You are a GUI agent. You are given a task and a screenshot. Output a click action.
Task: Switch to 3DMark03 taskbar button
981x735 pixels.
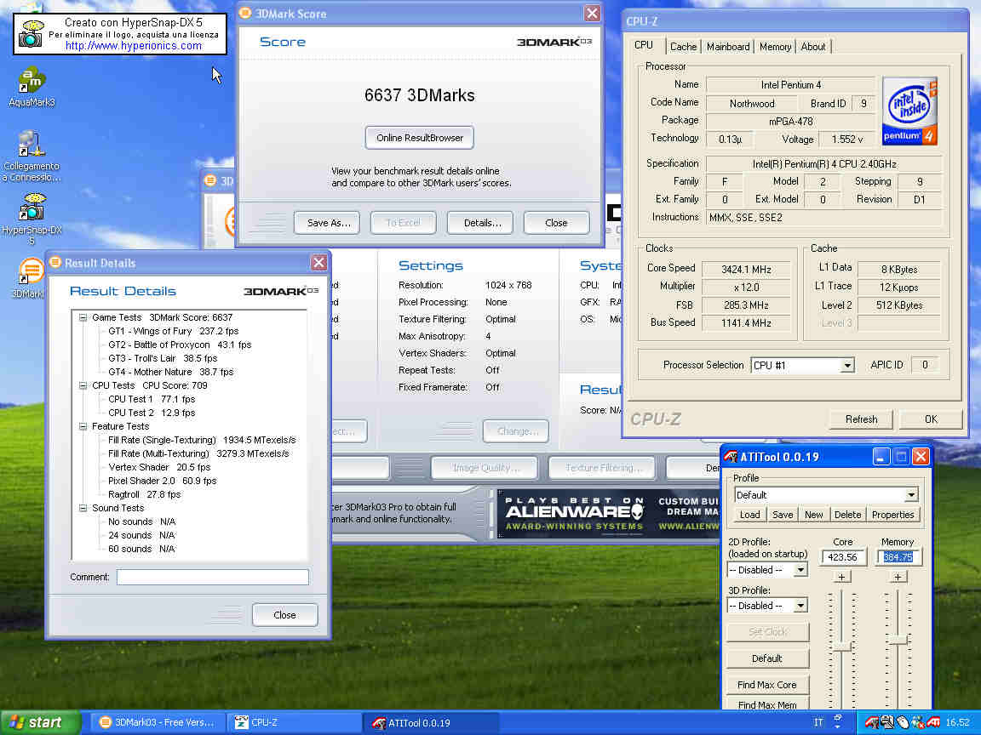[x=157, y=722]
